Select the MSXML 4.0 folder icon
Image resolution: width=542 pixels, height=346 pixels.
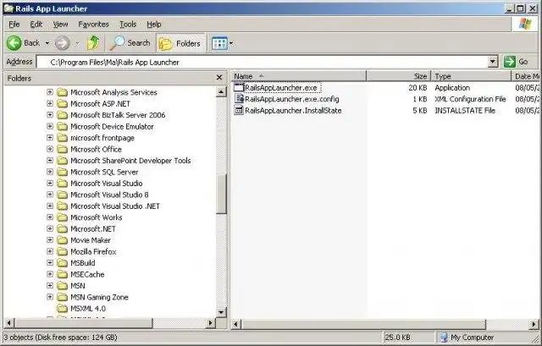[62, 309]
